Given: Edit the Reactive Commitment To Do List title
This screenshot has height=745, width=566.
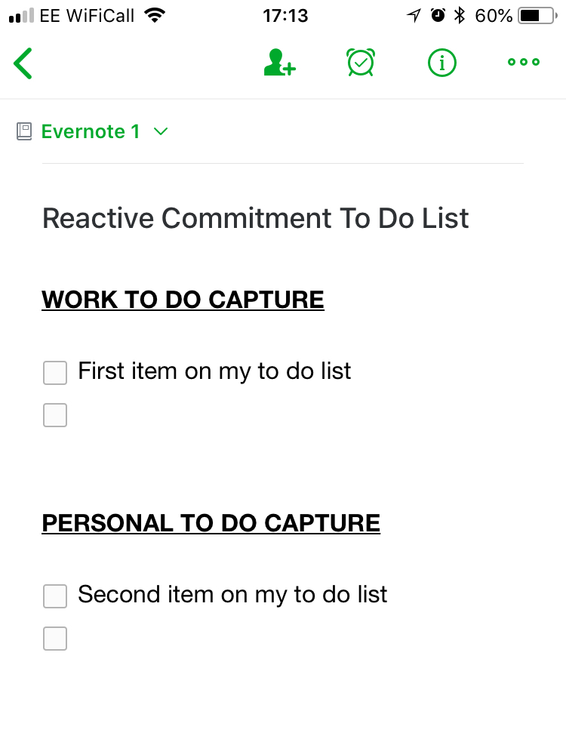Looking at the screenshot, I should click(x=255, y=219).
